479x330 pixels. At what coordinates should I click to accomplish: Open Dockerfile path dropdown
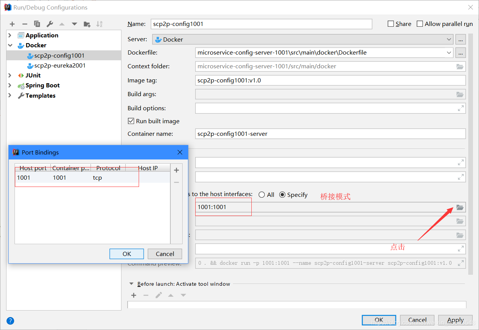point(449,53)
